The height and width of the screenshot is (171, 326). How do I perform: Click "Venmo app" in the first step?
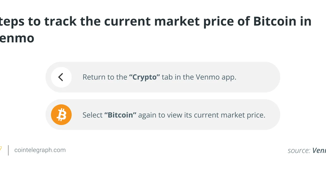(215, 77)
